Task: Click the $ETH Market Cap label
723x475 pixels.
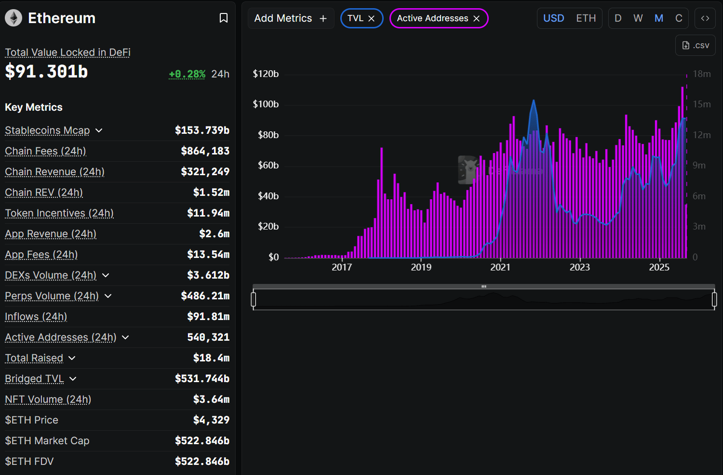Action: 47,441
